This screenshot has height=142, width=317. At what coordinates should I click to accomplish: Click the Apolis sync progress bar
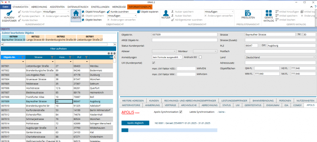coord(169,130)
